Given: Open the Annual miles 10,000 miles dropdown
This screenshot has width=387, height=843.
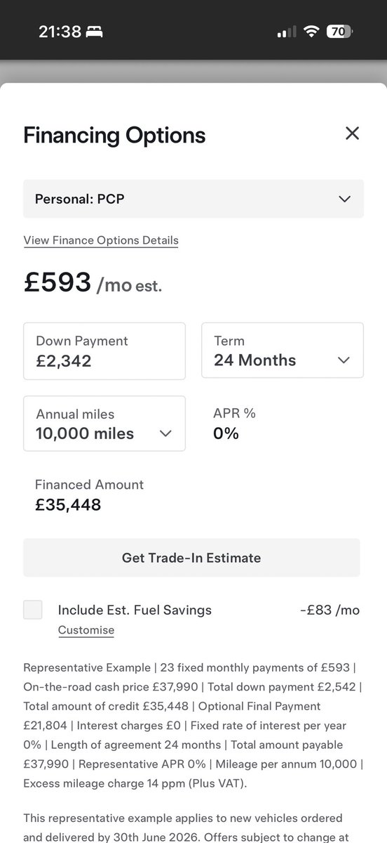Looking at the screenshot, I should 104,424.
